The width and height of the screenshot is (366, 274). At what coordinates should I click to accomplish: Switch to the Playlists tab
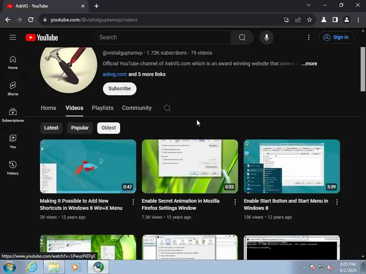coord(103,108)
